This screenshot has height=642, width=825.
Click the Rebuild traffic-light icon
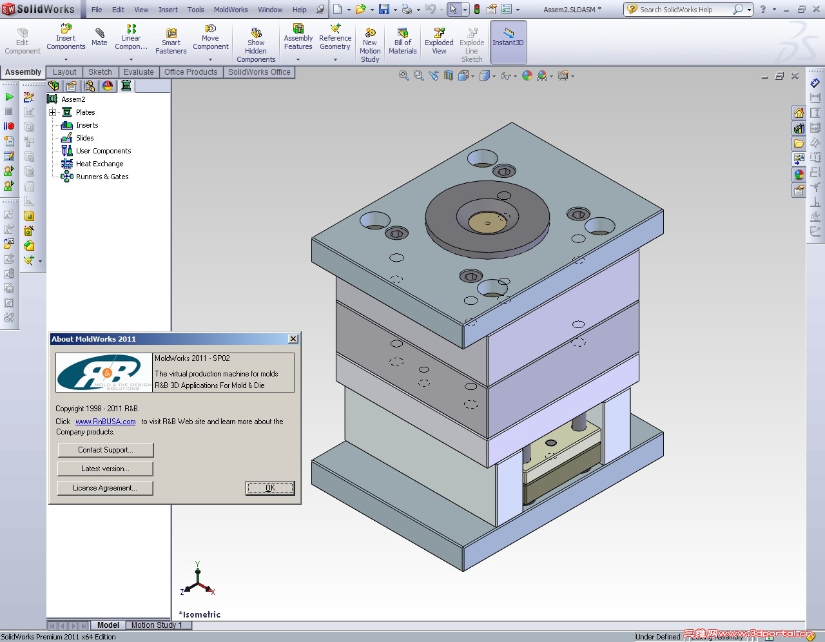[x=477, y=9]
